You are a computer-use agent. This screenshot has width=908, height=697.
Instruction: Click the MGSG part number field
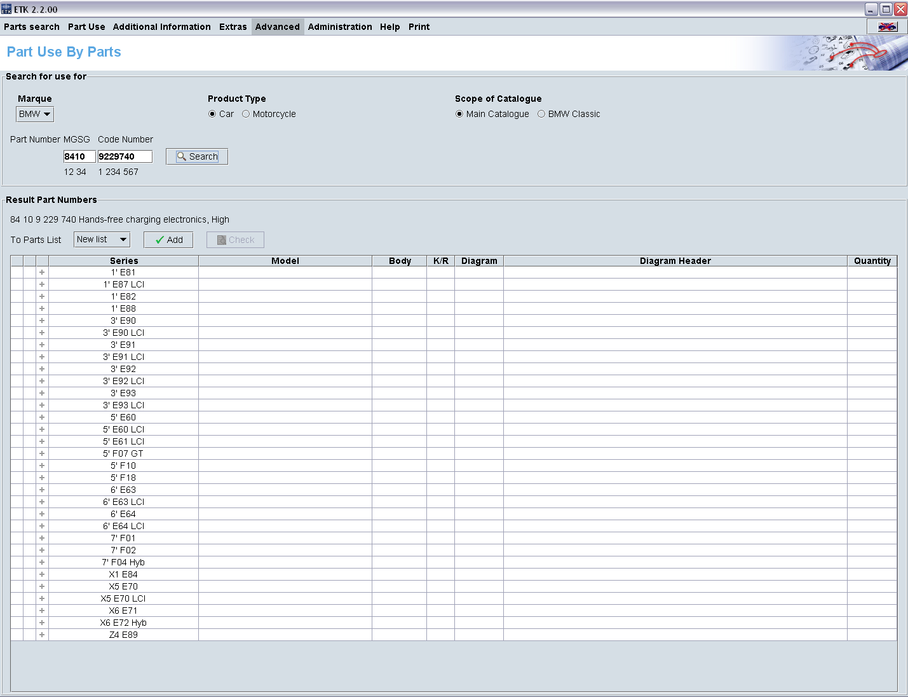coord(79,156)
